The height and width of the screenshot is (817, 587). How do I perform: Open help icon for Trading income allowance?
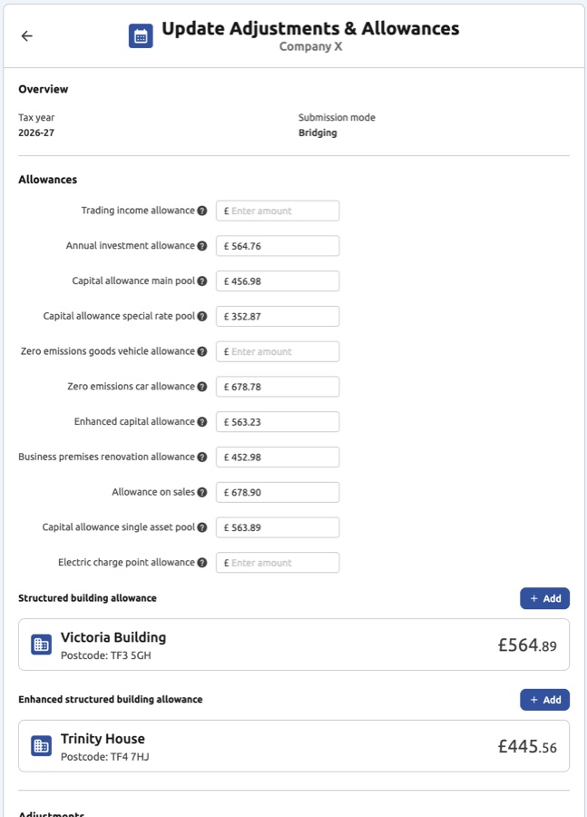point(201,211)
